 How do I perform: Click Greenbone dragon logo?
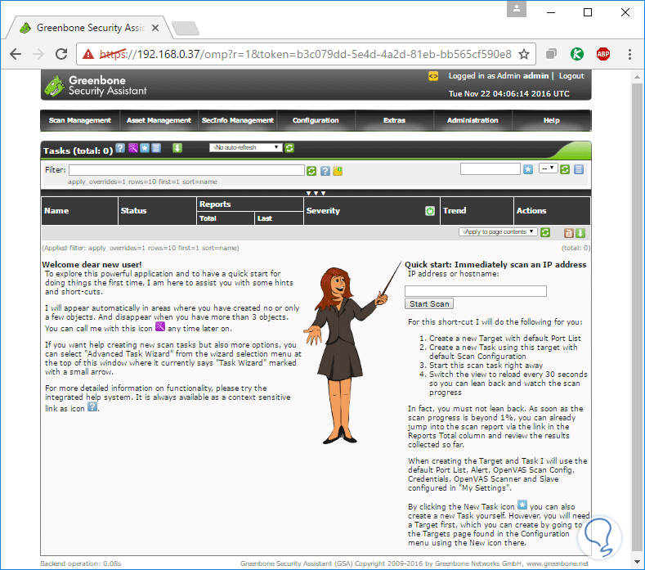(54, 86)
